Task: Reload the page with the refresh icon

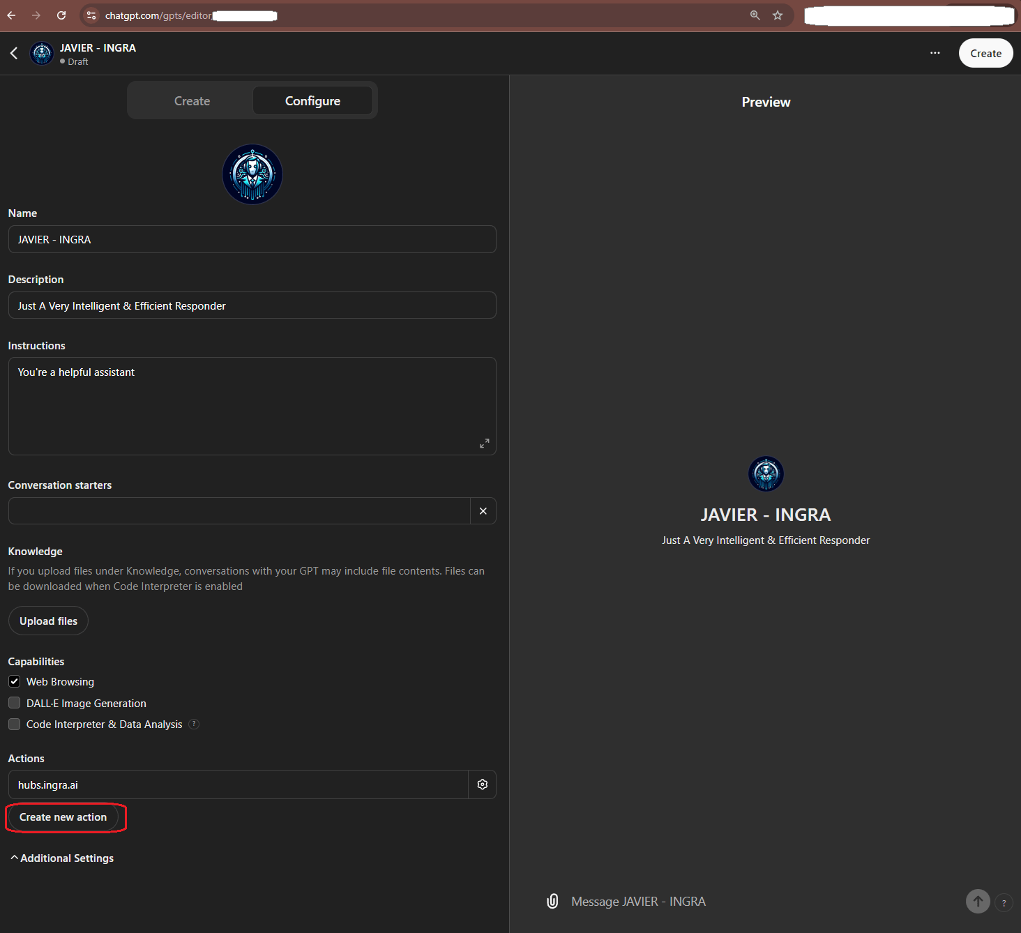Action: (x=61, y=15)
